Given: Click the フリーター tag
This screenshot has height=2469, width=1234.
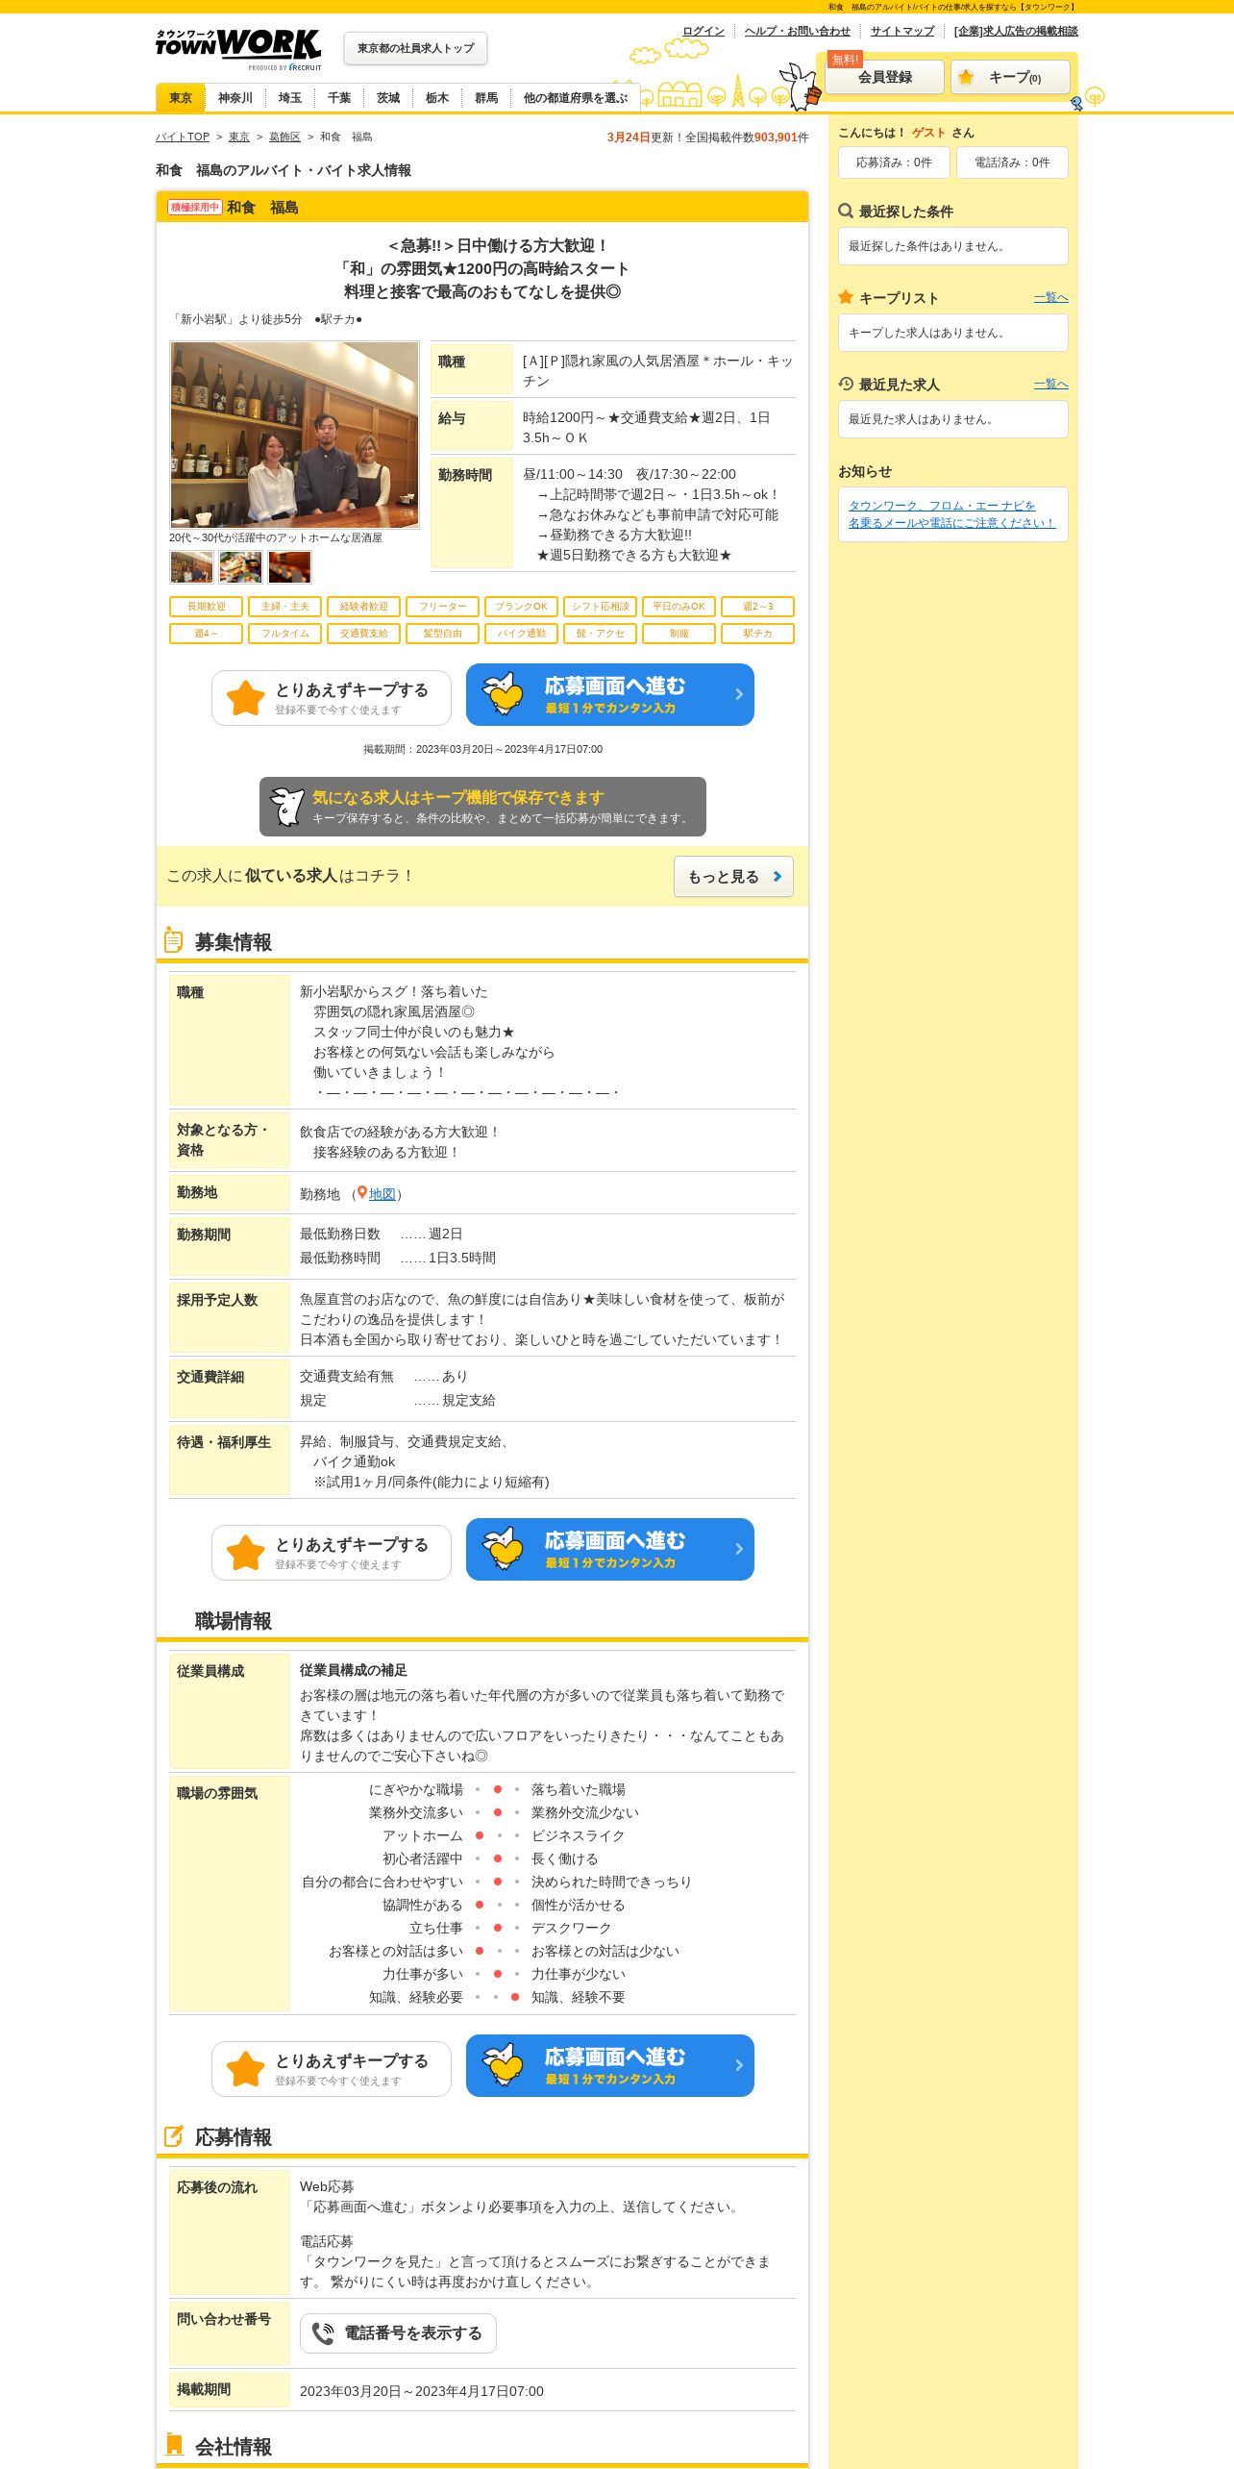Looking at the screenshot, I should click(x=442, y=607).
